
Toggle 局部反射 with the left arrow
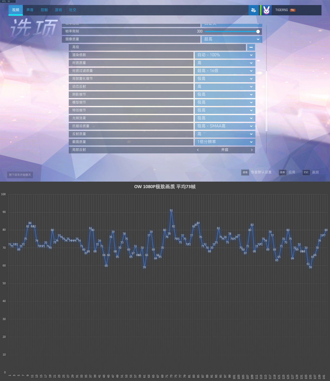(198, 150)
